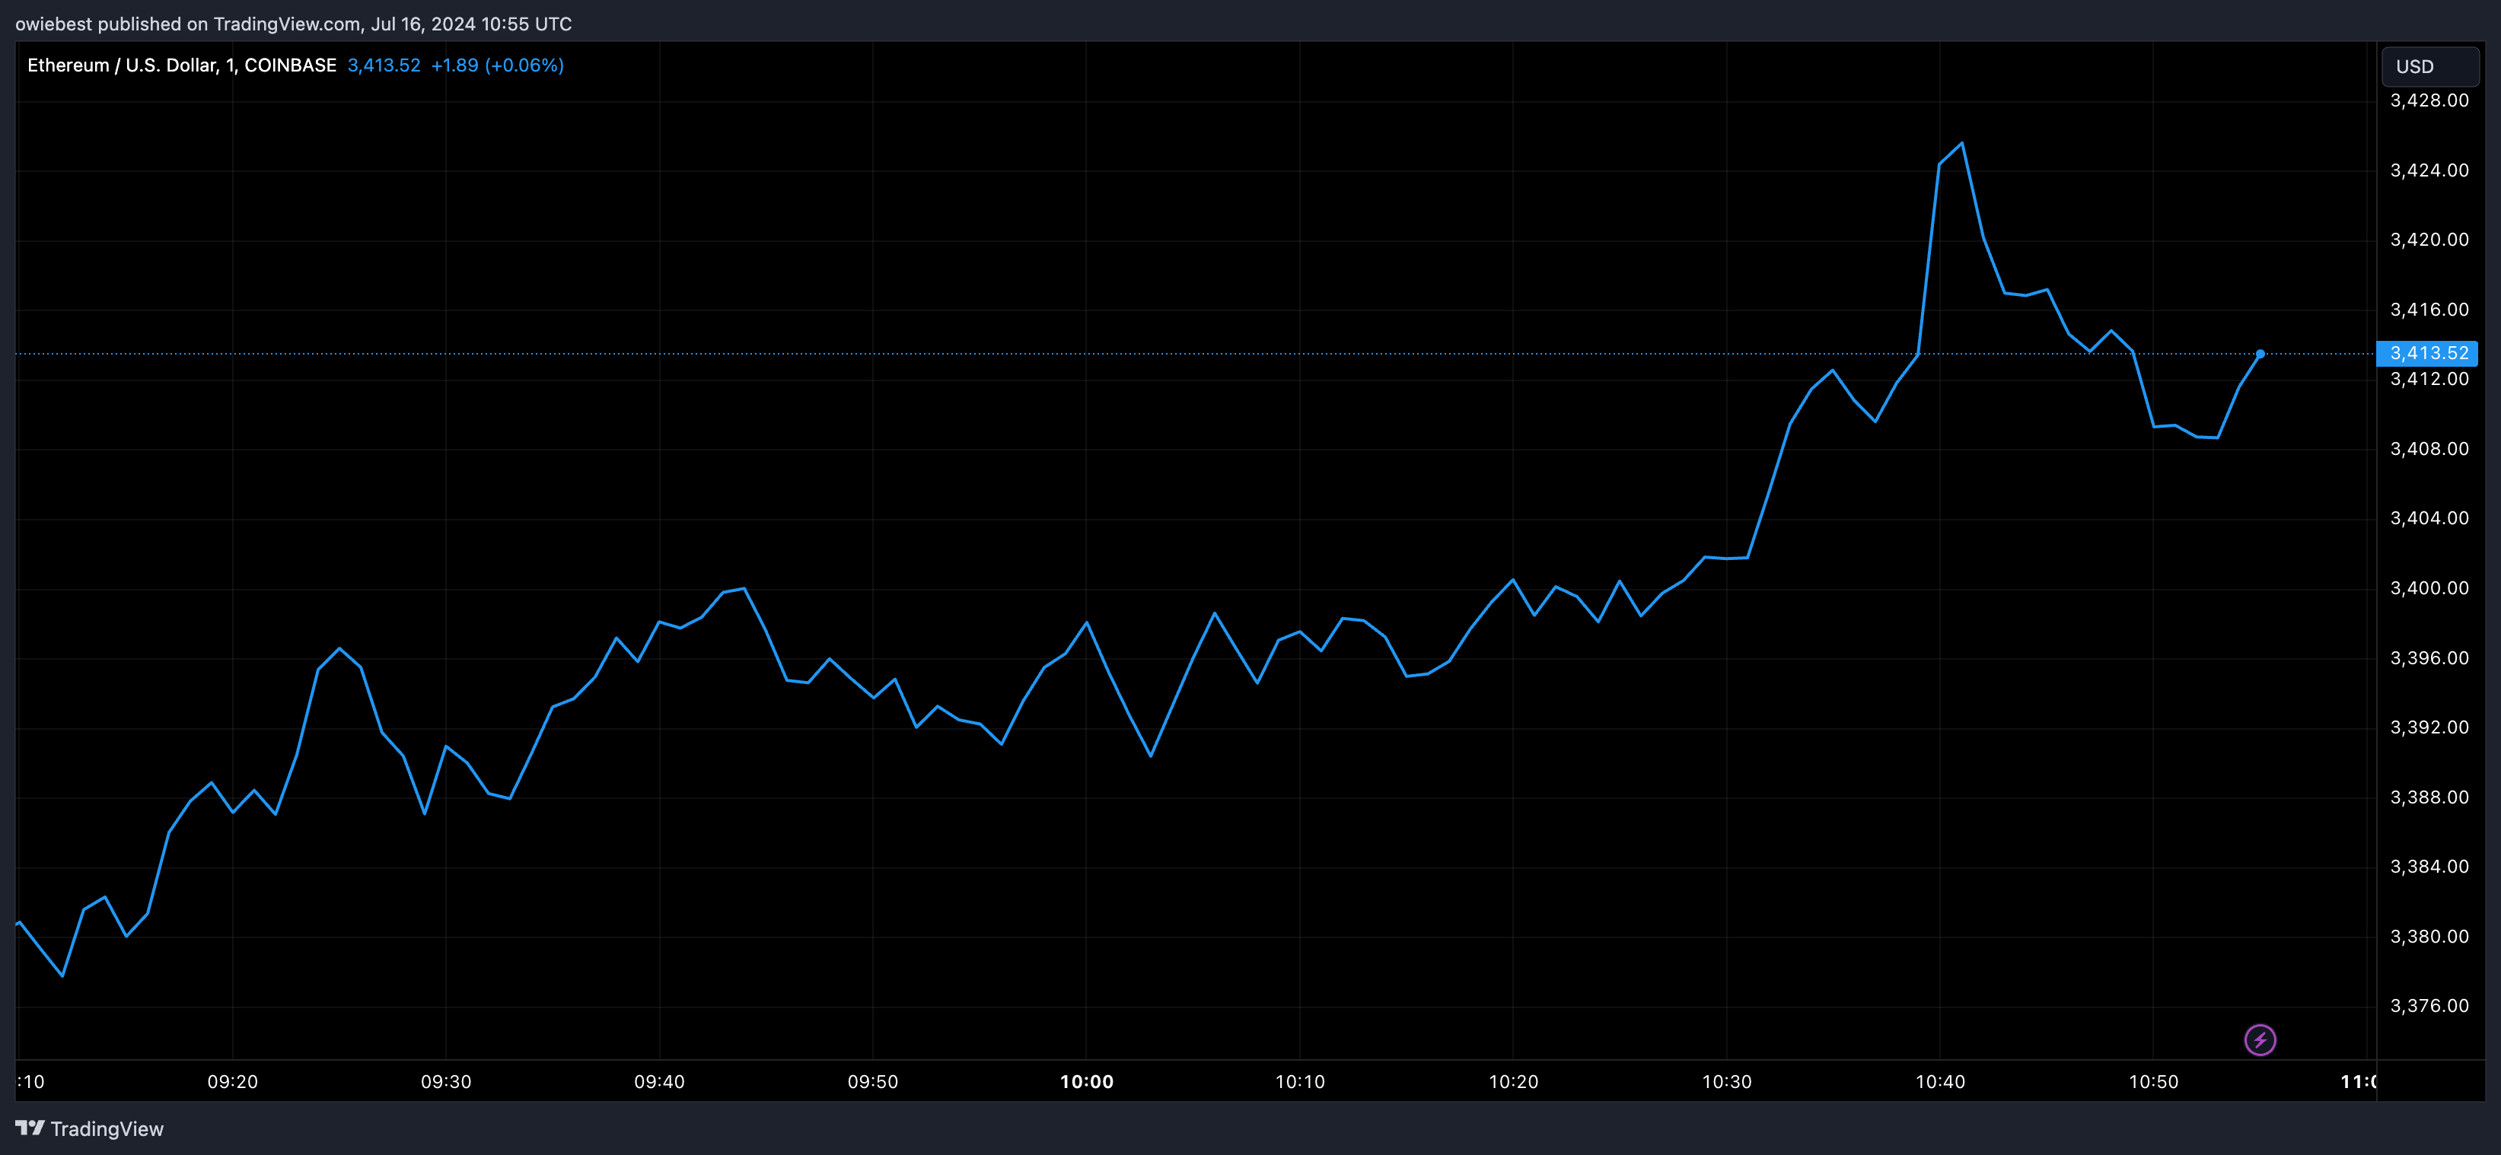Click the 10:30 time axis label
The image size is (2501, 1155).
coord(1727,1081)
